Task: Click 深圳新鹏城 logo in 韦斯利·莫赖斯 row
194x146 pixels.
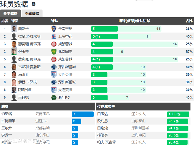Action: coord(54,67)
